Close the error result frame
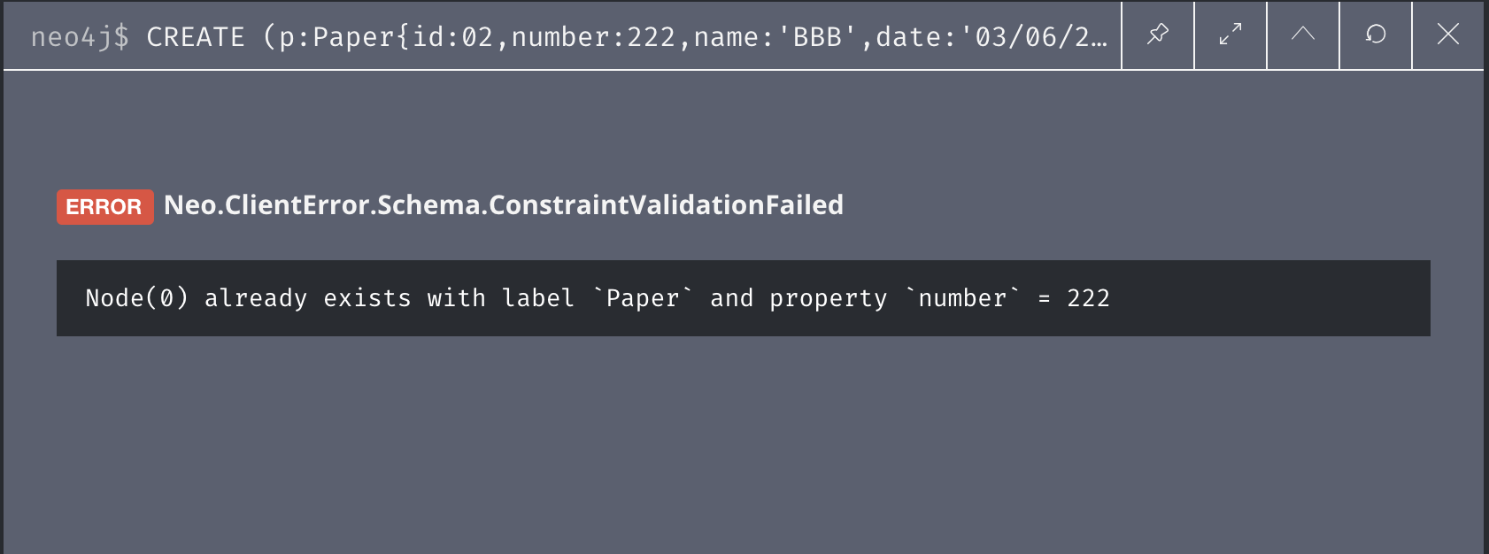 tap(1447, 35)
